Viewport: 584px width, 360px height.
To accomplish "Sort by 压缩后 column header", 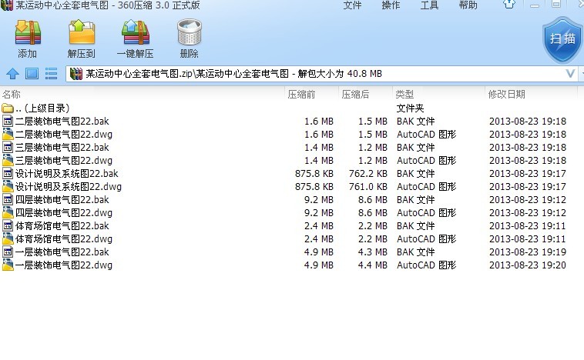I will [355, 95].
